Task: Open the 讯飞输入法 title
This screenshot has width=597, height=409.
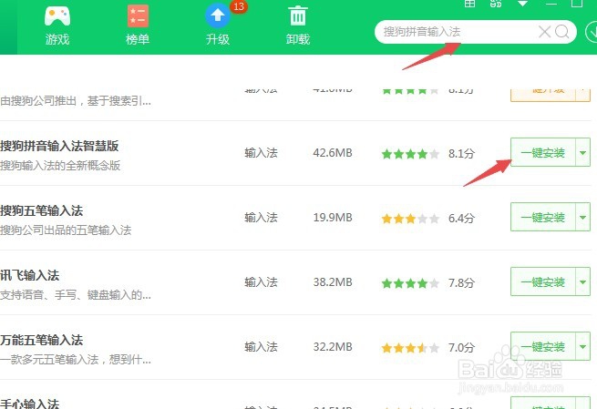Action: 30,275
